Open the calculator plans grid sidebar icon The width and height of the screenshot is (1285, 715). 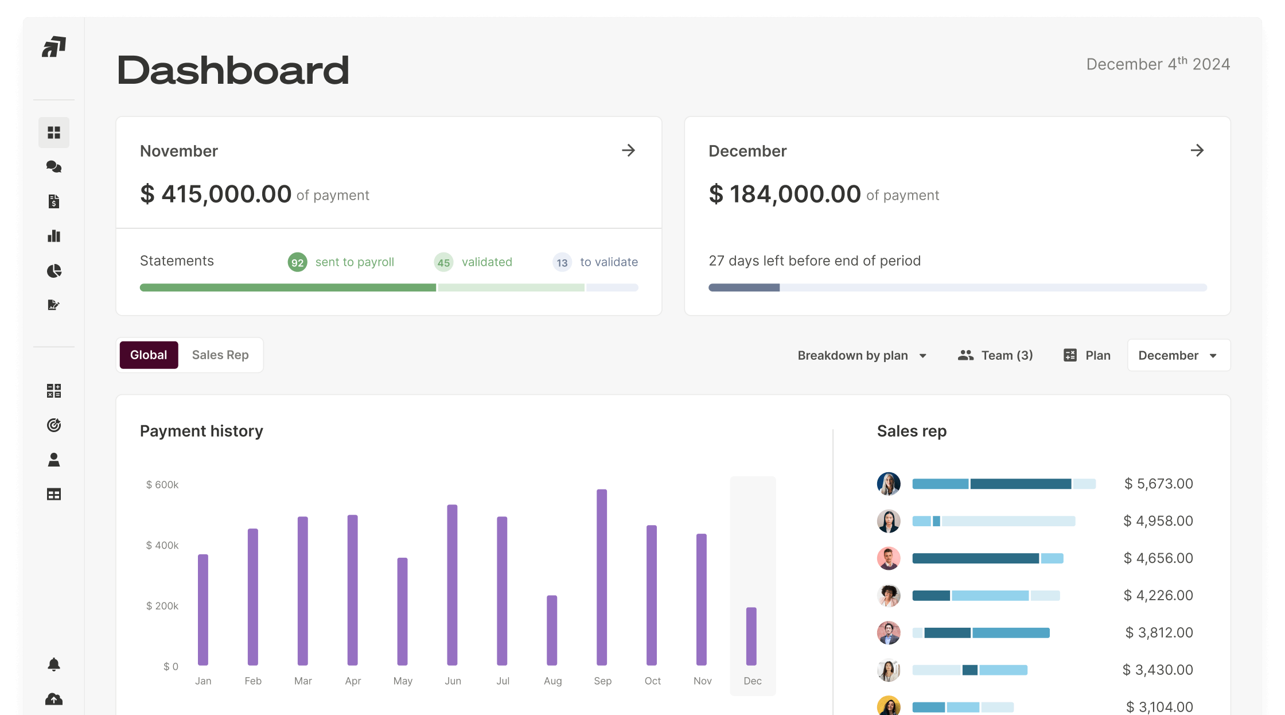point(54,391)
